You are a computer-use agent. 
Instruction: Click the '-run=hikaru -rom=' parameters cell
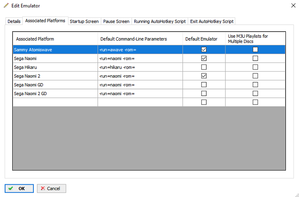[140, 67]
